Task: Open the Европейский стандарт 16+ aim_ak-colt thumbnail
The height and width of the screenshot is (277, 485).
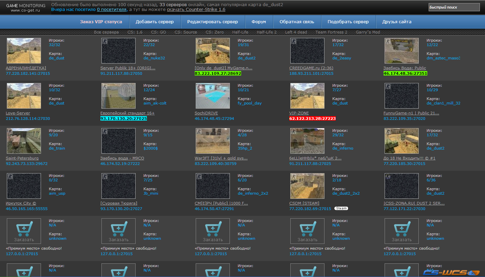Action: [119, 96]
